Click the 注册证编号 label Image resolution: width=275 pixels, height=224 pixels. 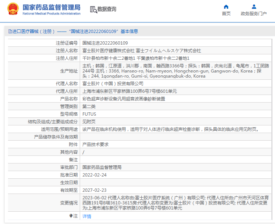pyautogui.click(x=67, y=43)
